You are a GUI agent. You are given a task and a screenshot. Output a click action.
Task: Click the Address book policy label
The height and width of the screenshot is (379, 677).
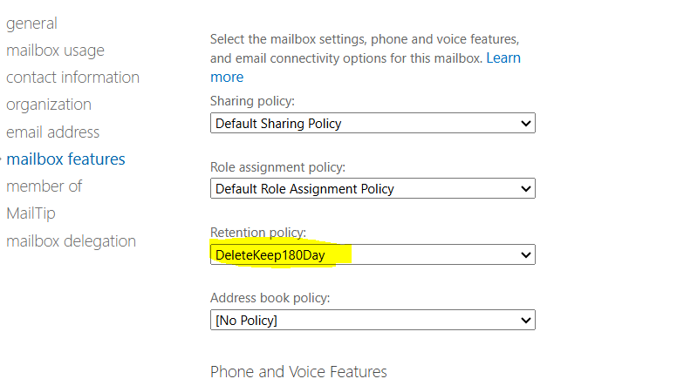point(270,298)
